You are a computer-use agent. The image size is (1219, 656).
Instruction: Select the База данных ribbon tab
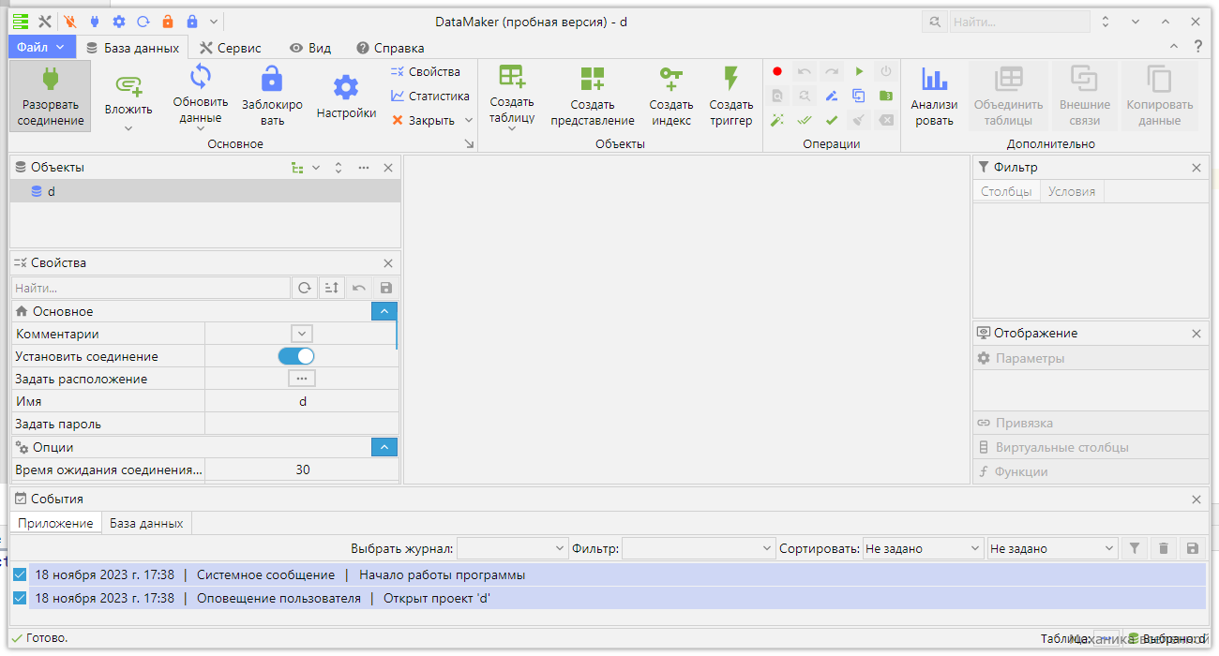(x=132, y=48)
